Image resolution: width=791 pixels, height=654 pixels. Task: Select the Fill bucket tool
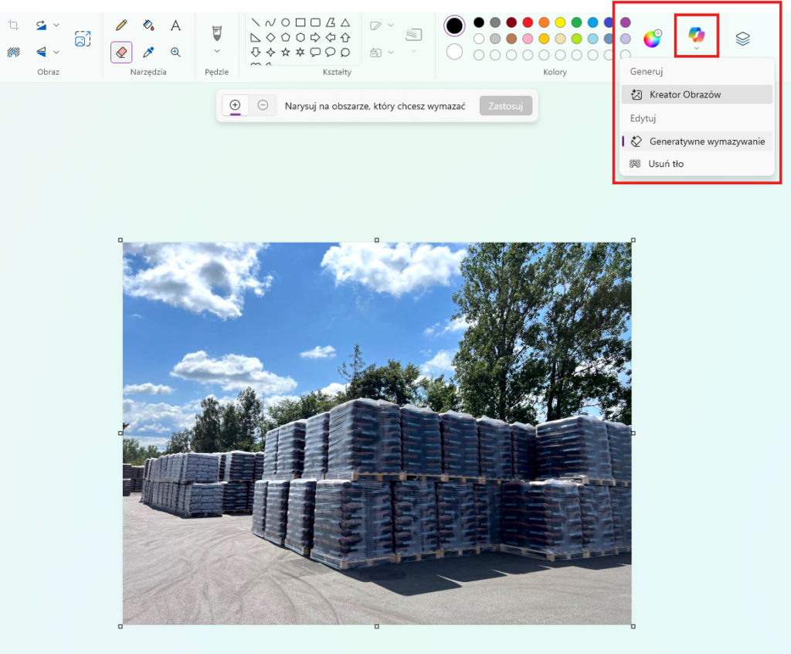pyautogui.click(x=148, y=25)
